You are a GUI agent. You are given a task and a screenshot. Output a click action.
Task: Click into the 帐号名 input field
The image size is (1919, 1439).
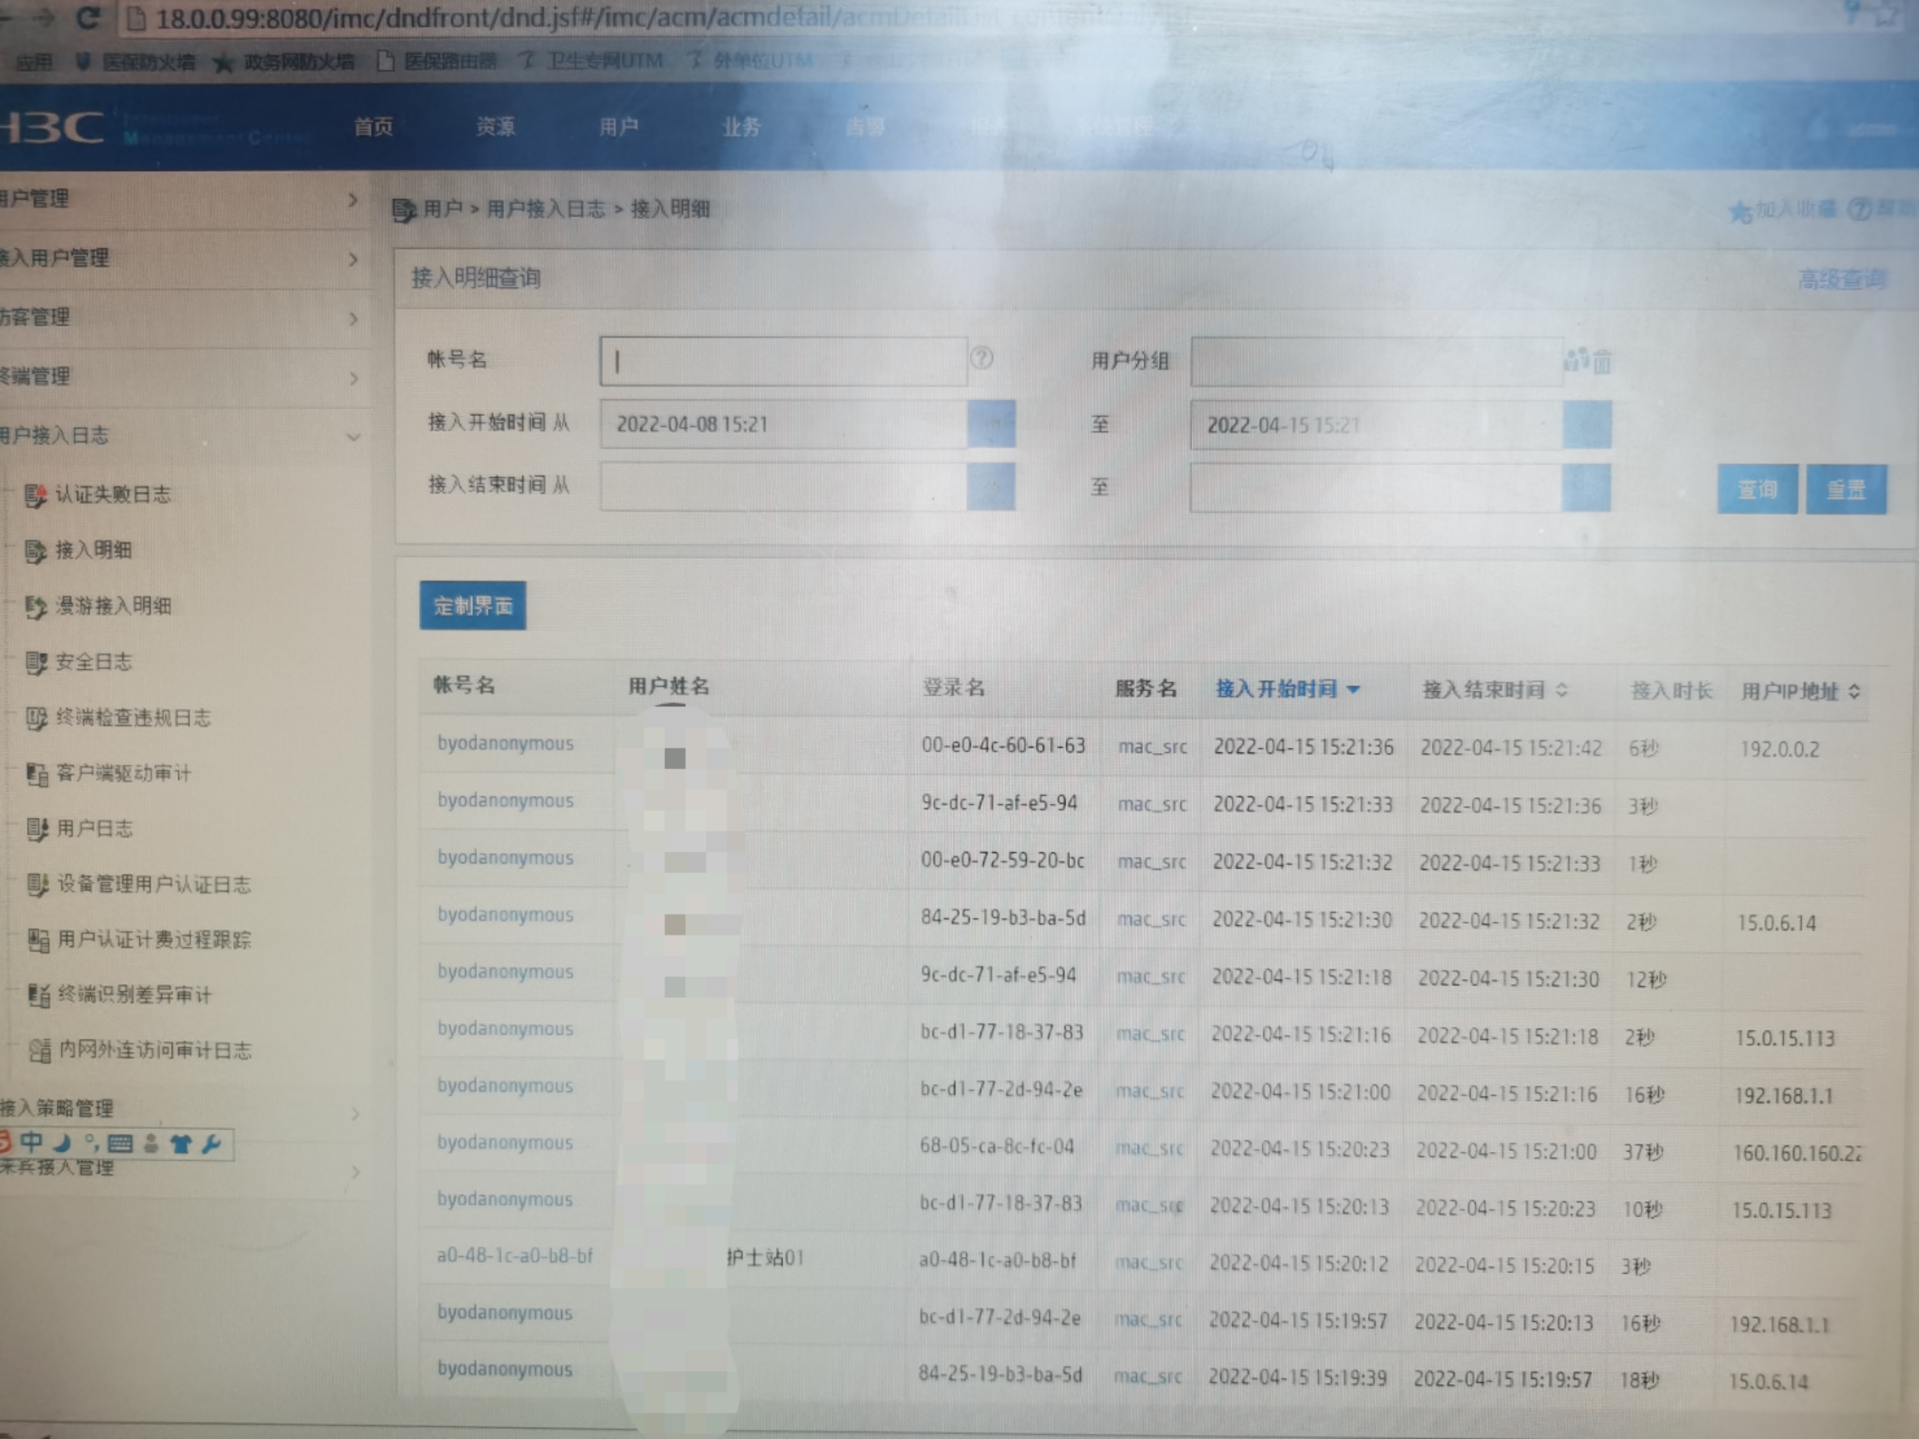coord(782,361)
